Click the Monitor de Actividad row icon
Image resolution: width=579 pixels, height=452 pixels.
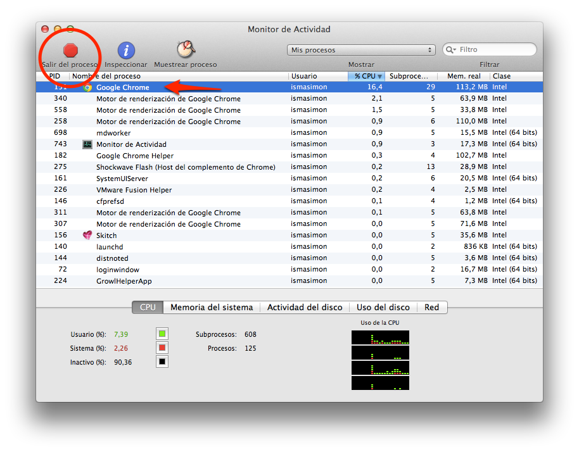(87, 144)
